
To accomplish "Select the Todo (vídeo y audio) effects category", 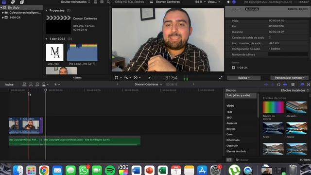I will (x=241, y=95).
